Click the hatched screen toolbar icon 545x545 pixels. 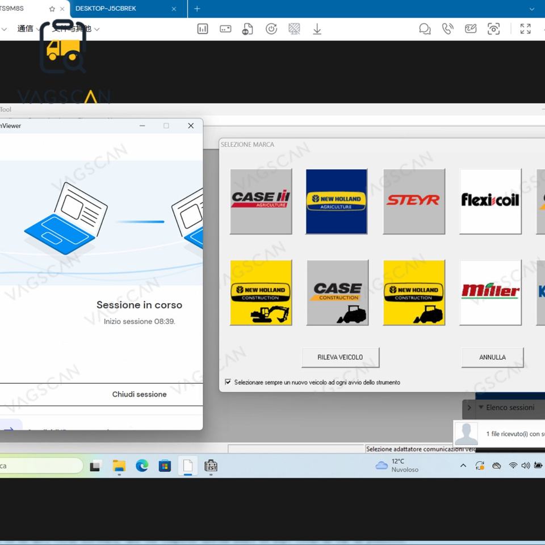(295, 29)
